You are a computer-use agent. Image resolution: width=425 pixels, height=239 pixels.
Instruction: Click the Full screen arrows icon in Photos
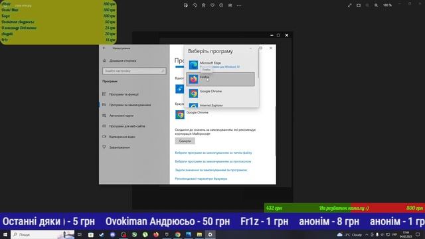[x=350, y=5]
